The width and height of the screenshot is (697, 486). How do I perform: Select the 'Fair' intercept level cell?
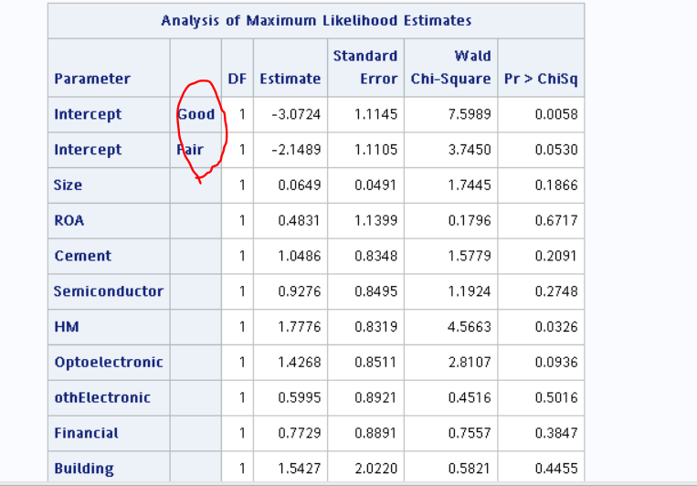pyautogui.click(x=190, y=150)
